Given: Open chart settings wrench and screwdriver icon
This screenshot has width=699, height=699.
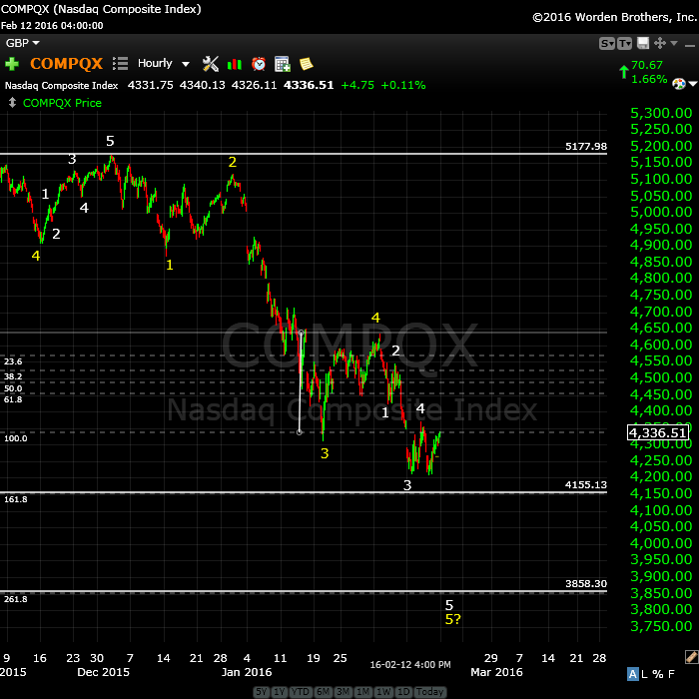Looking at the screenshot, I should (x=211, y=64).
